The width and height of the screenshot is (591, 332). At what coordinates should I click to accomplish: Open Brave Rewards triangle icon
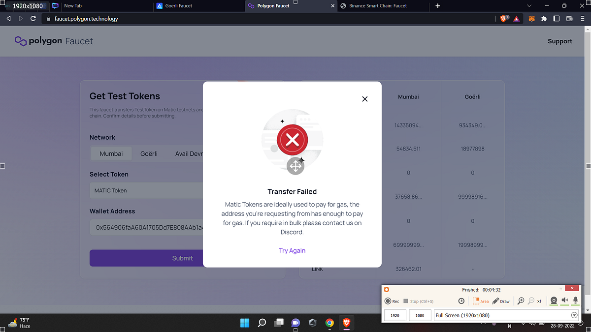516,18
